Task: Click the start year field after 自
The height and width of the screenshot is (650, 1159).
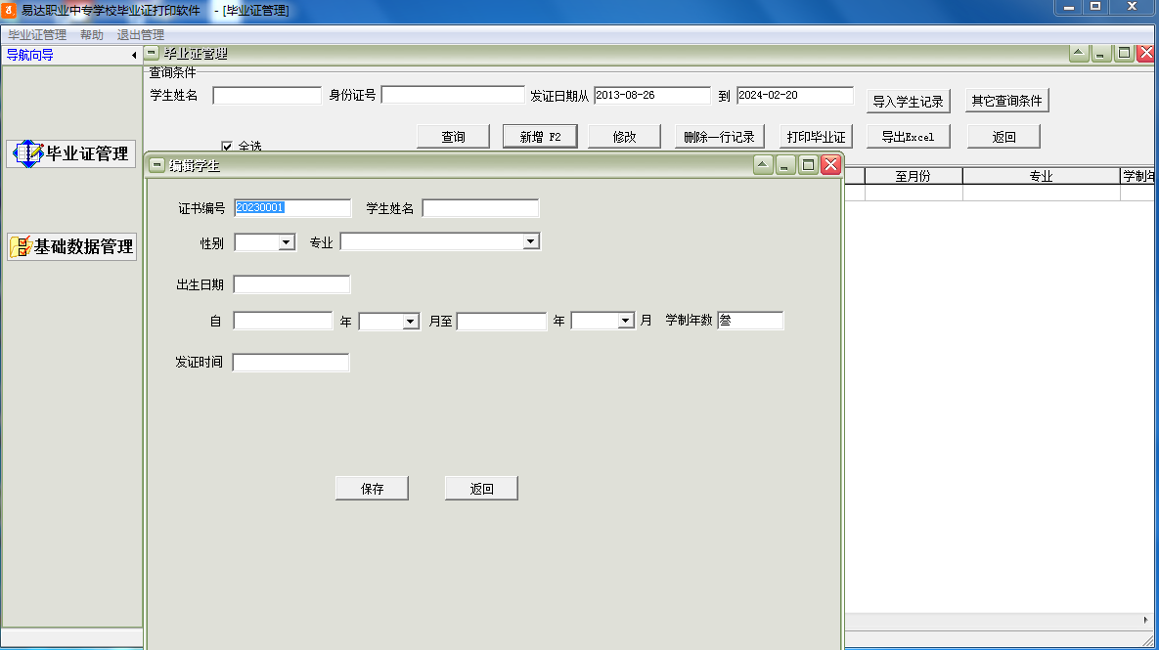Action: [x=283, y=321]
